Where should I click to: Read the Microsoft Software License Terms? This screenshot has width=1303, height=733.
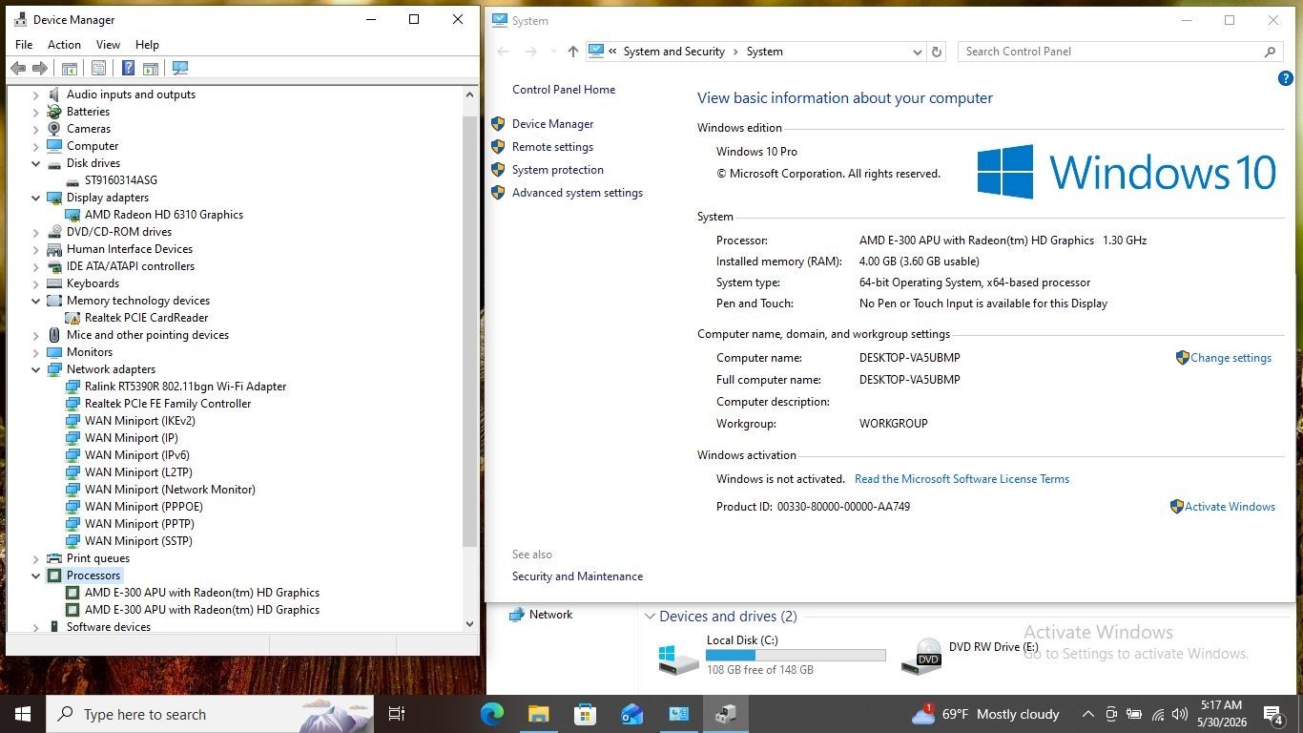click(962, 479)
